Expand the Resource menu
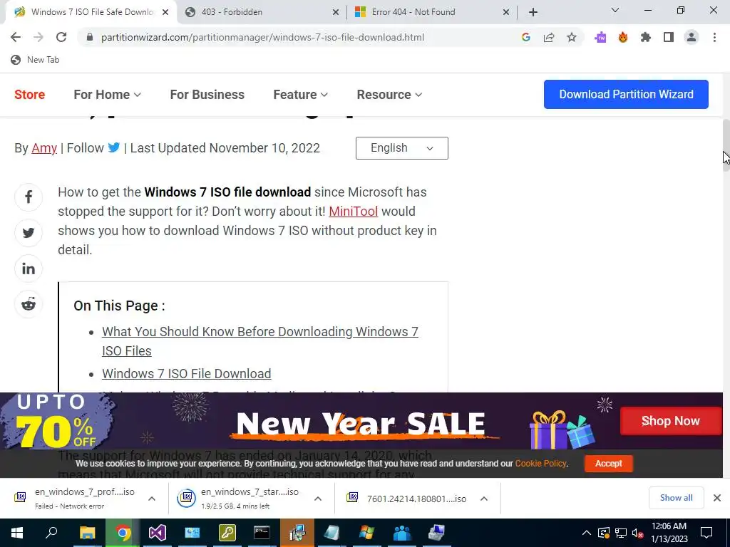730x547 pixels. click(389, 95)
